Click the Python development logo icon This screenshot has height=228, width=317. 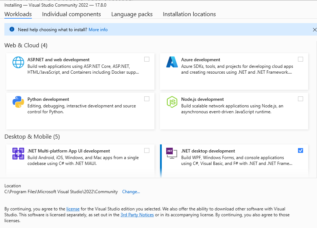pyautogui.click(x=18, y=102)
